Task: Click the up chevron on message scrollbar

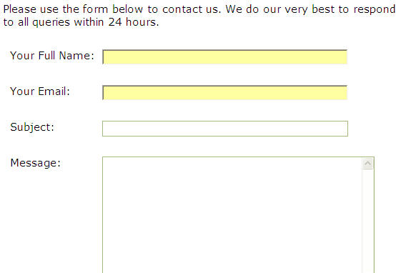Action: [x=367, y=164]
